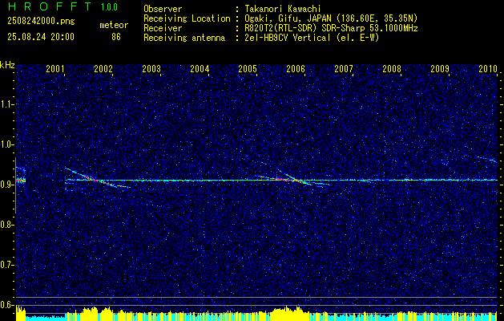Click the 2004 time marker

tap(200, 68)
